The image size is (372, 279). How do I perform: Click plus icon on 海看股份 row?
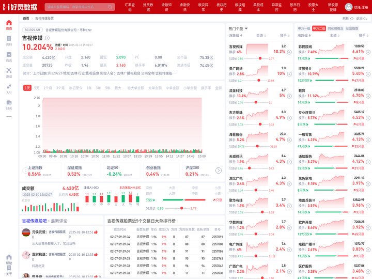point(289,140)
